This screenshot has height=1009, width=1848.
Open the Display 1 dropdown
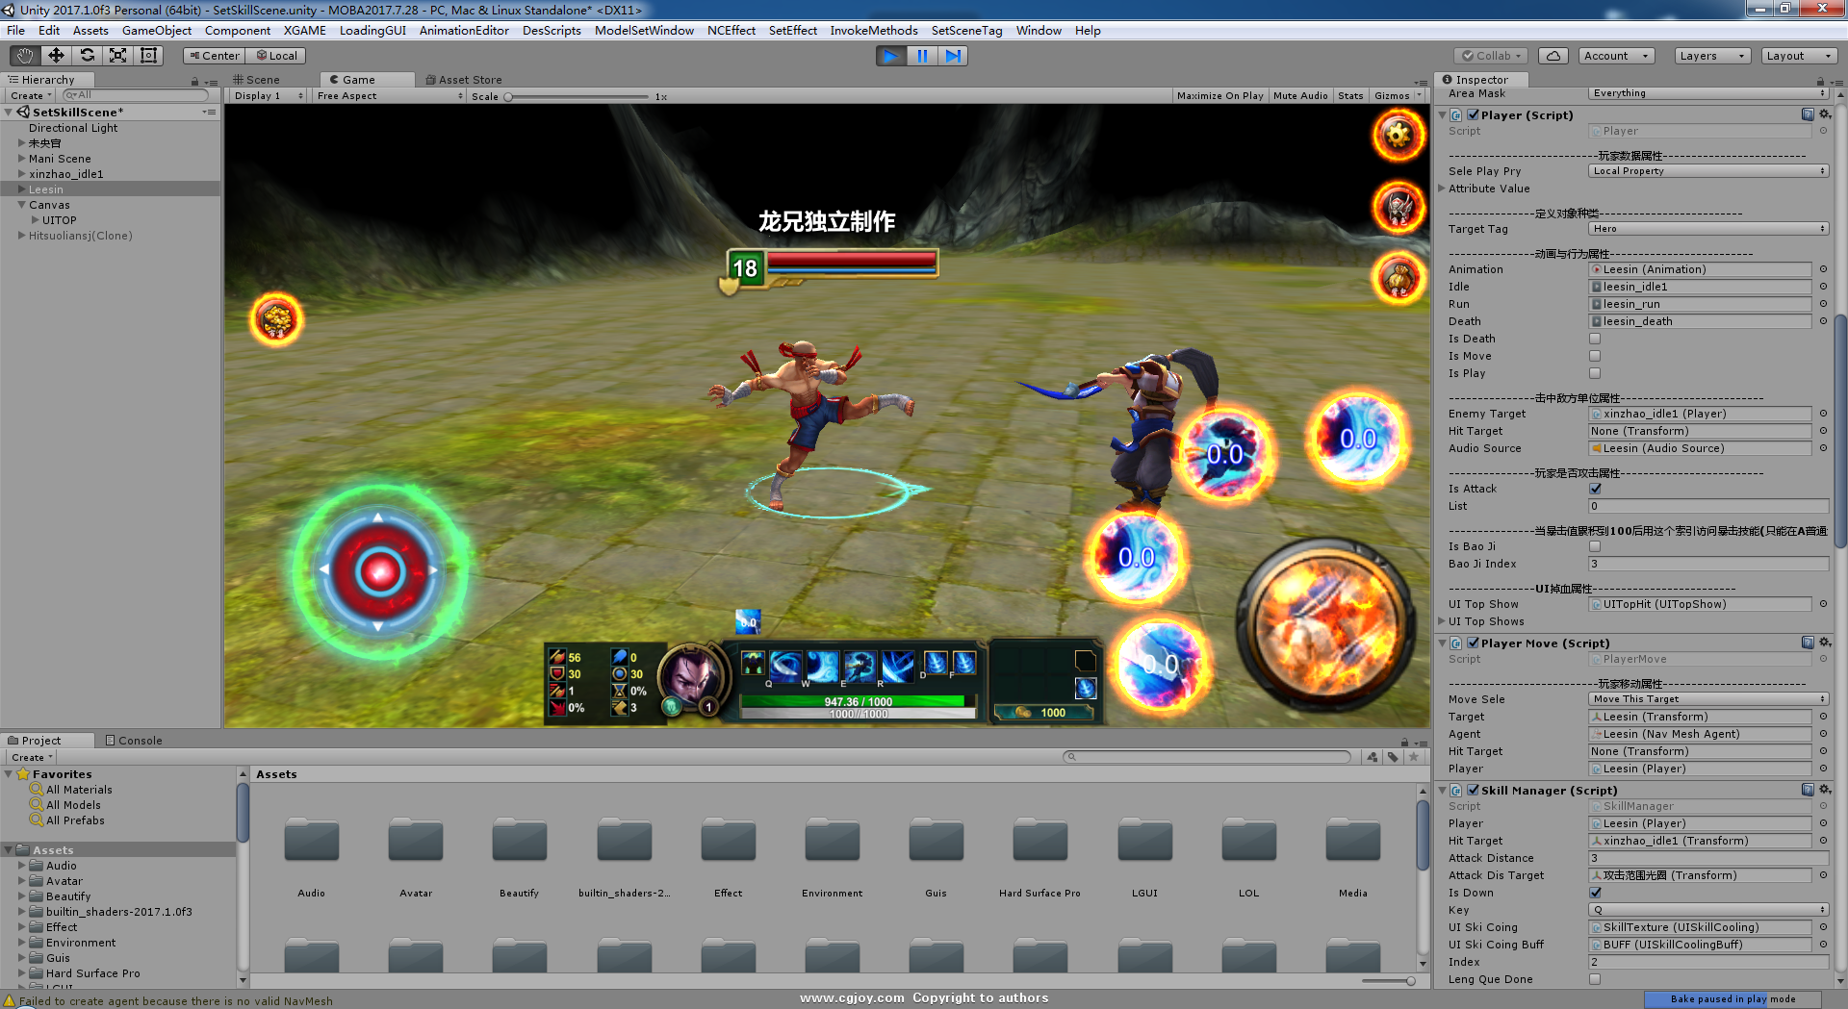click(269, 96)
